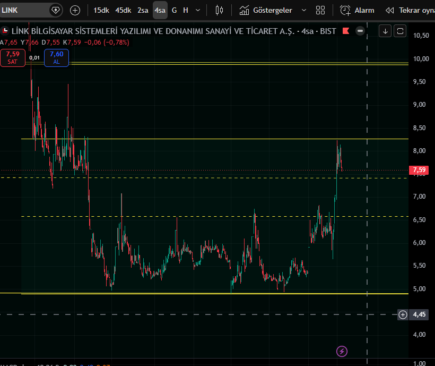The height and width of the screenshot is (366, 435).
Task: Click the −0,06 (−0,78%) change value
Action: pyautogui.click(x=107, y=42)
